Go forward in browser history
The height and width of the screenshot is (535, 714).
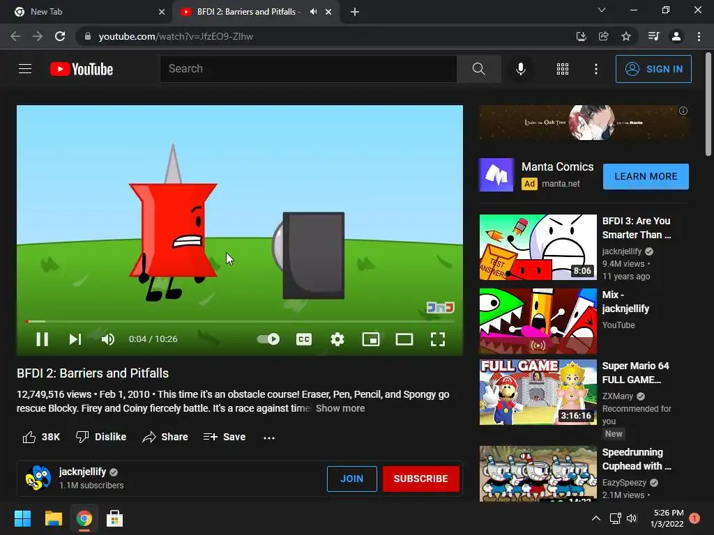tap(38, 36)
